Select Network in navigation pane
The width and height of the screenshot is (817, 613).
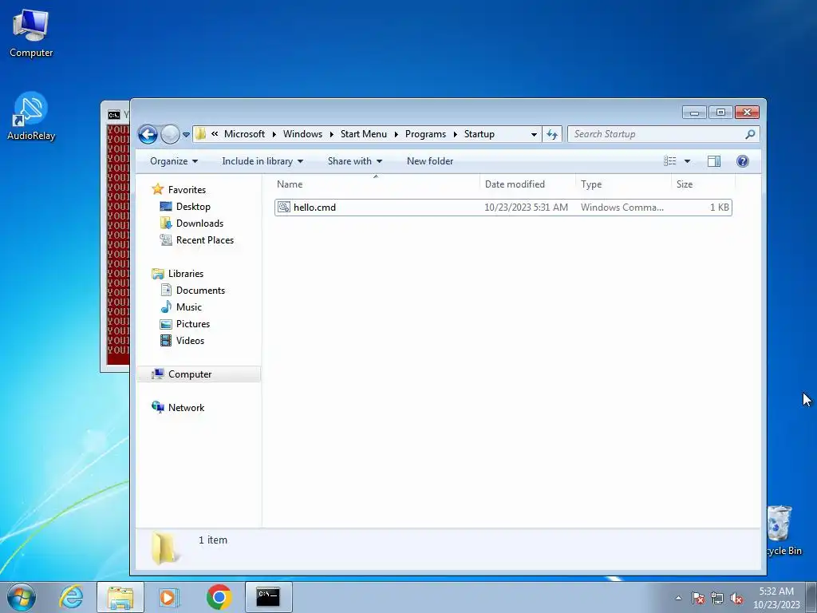coord(186,408)
